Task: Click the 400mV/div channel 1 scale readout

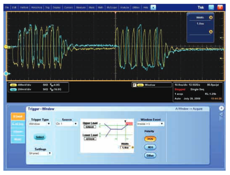Action: coord(25,85)
